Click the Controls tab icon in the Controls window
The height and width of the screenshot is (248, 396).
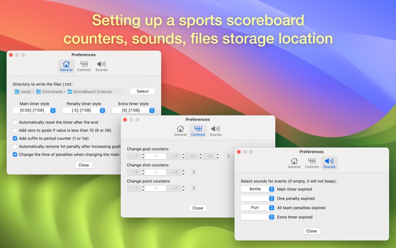point(198,131)
